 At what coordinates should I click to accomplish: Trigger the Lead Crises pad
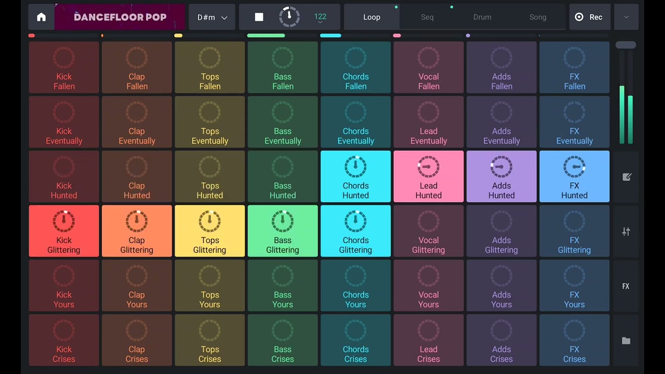[x=429, y=340]
